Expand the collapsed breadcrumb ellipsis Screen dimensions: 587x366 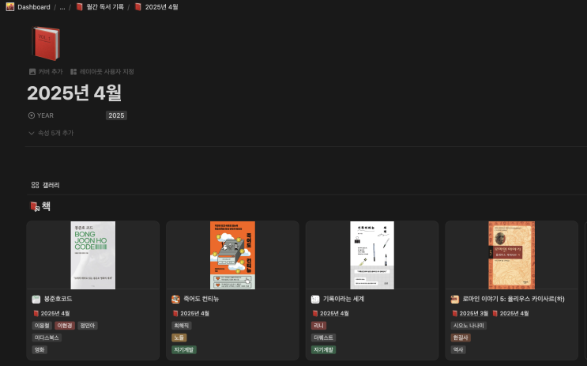62,7
